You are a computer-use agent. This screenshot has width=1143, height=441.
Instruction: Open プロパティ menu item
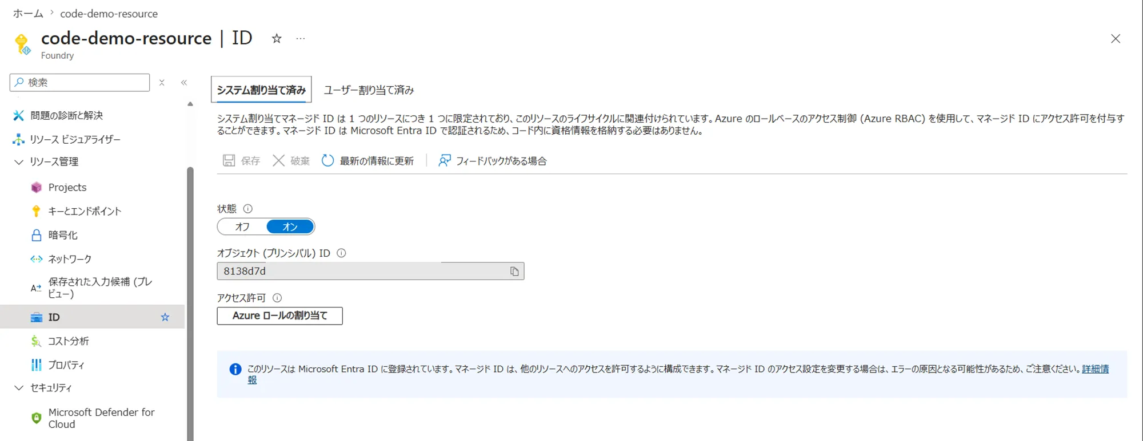tap(66, 365)
